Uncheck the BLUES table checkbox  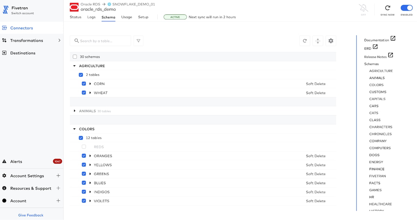click(84, 183)
